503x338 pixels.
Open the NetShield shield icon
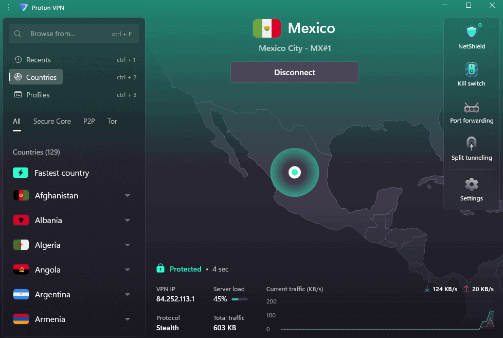coord(471,33)
